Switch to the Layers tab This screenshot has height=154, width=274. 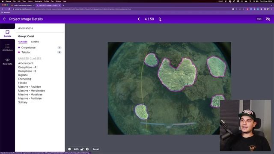(35, 42)
